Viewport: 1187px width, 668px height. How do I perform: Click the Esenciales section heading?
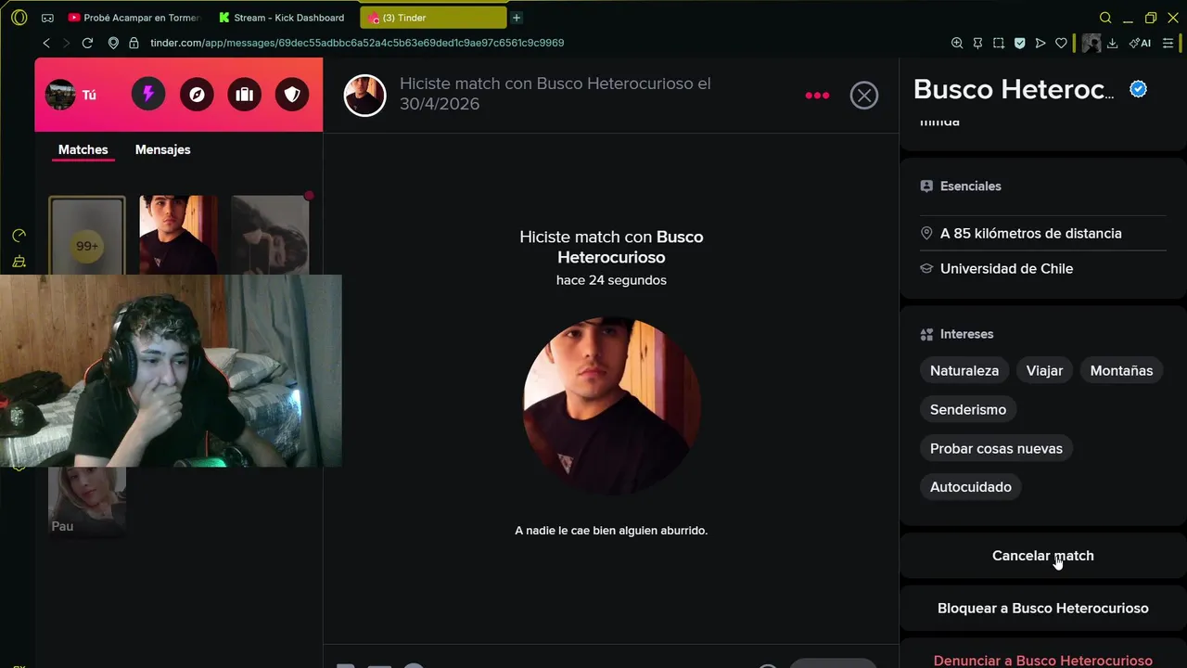[x=970, y=186]
